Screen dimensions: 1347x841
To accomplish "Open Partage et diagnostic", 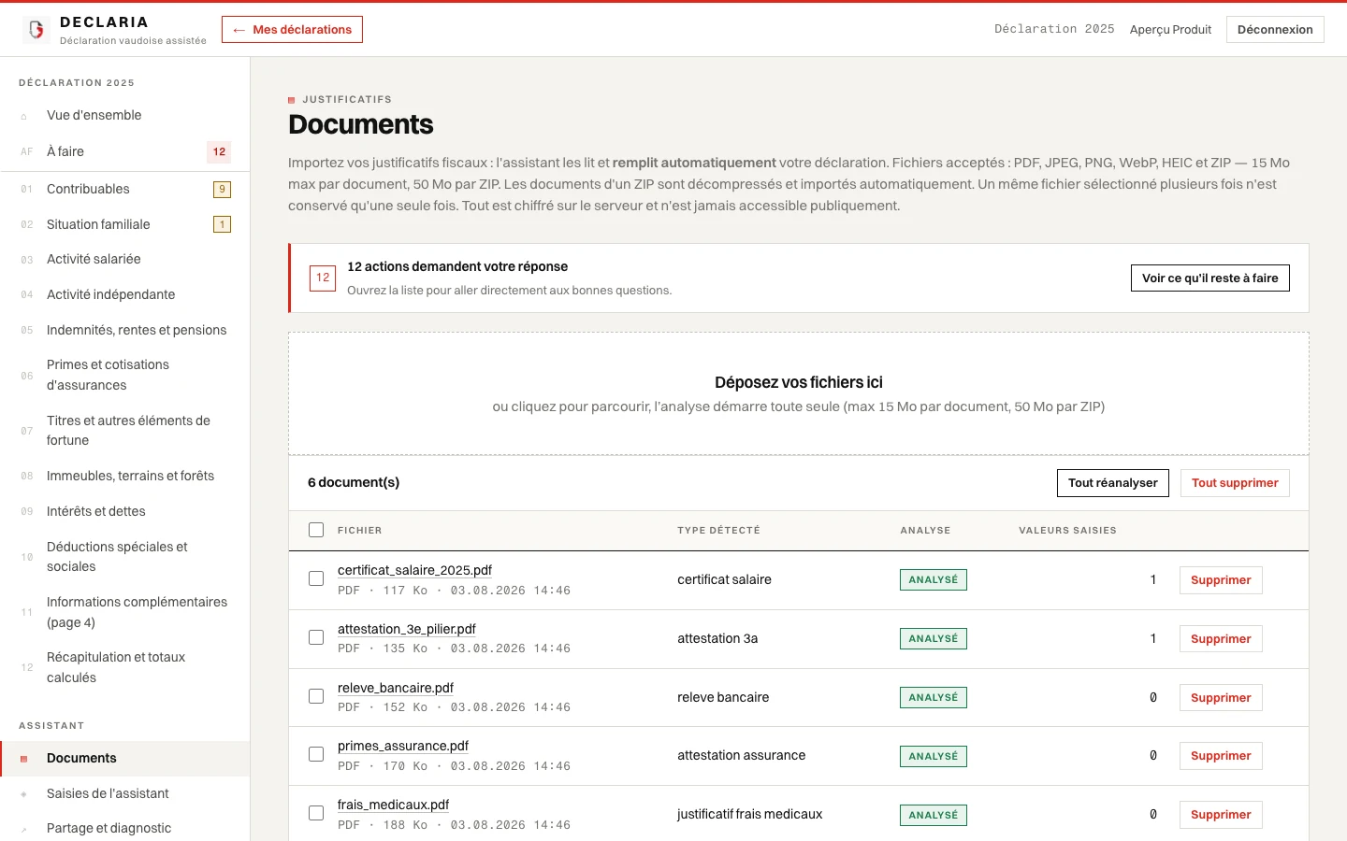I will 124,828.
